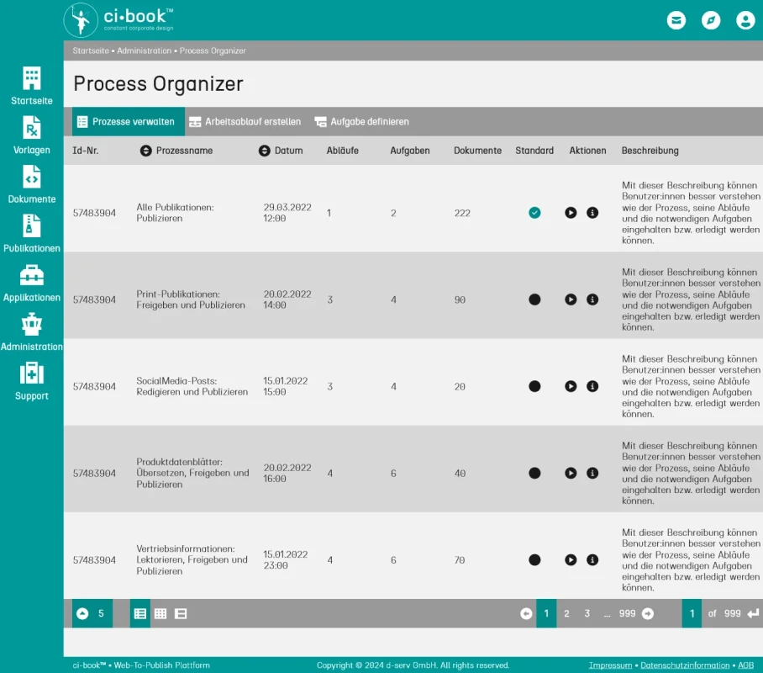763x673 pixels.
Task: Expand the rows-per-page selector showing 5
Action: 92,613
